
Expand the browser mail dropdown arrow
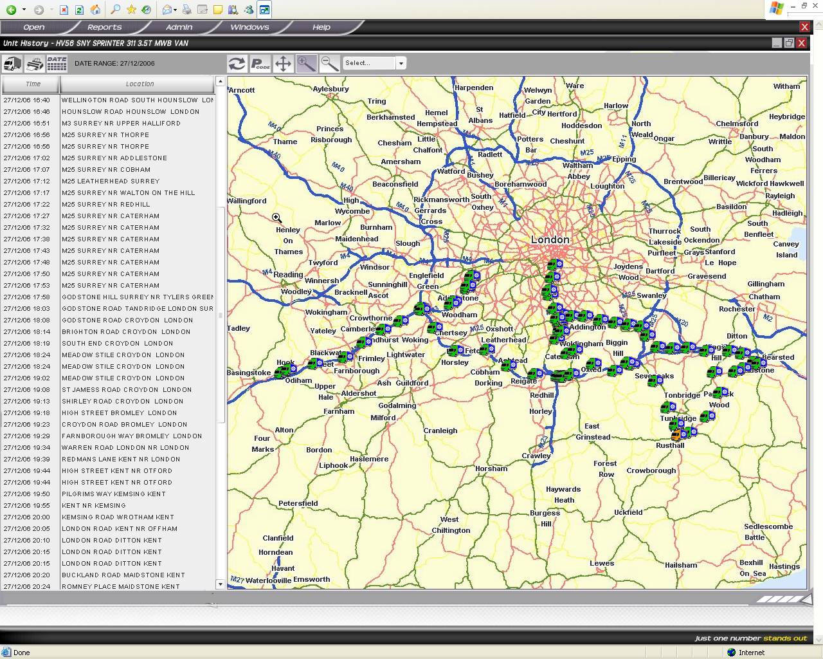pos(176,10)
